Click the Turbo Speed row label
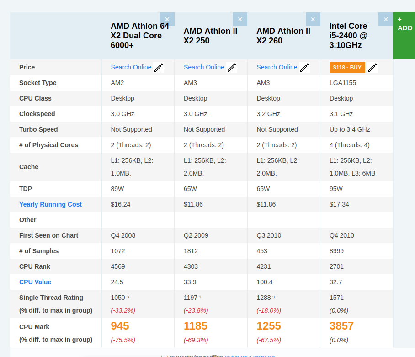Viewport: 415px width, 357px height. tap(38, 129)
